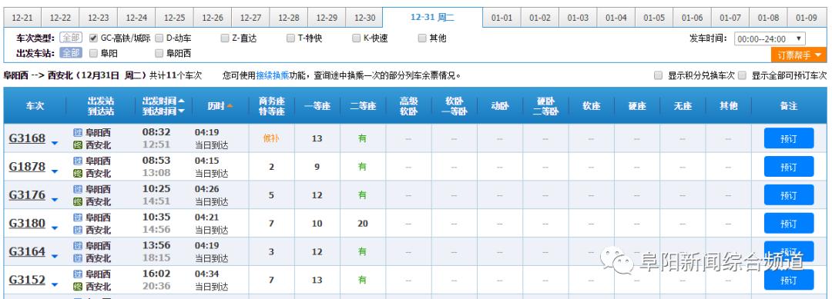Open train number G3180 link

pos(27,224)
